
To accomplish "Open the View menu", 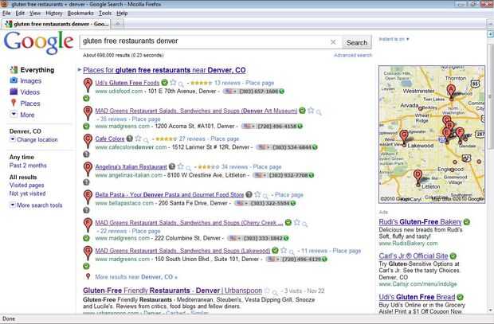I will pyautogui.click(x=35, y=14).
